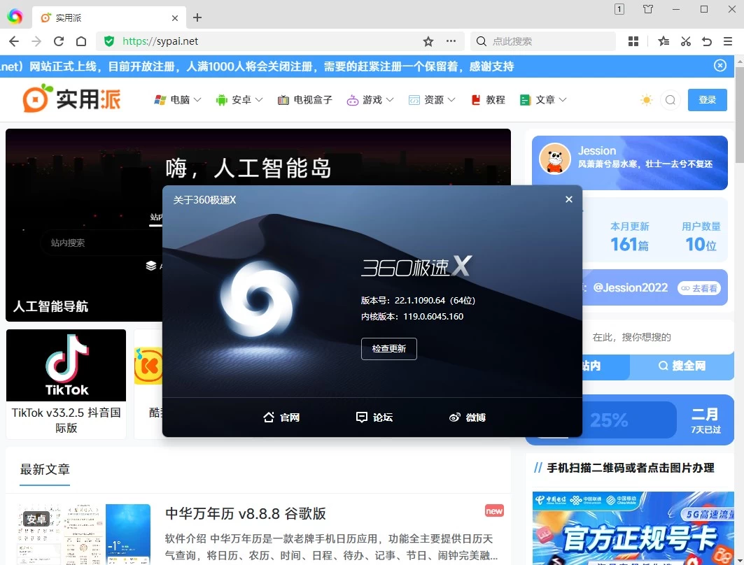This screenshot has width=744, height=565.
Task: Select the 搜全网 tab
Action: (682, 366)
